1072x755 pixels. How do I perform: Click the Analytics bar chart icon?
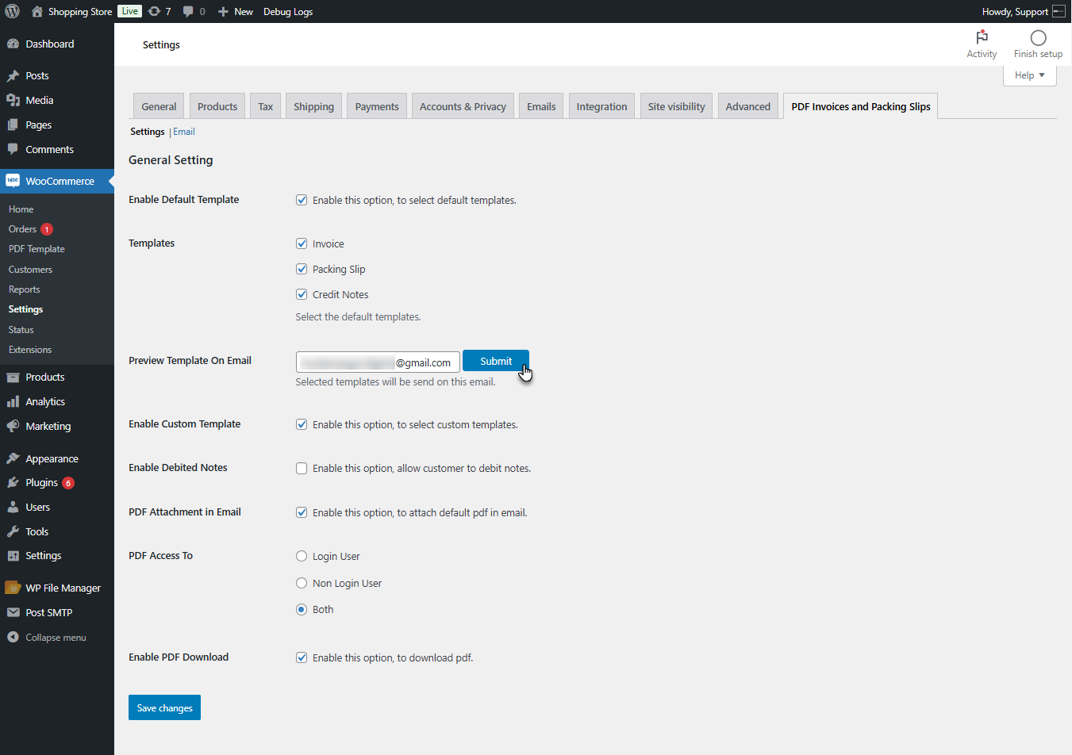[x=13, y=401]
